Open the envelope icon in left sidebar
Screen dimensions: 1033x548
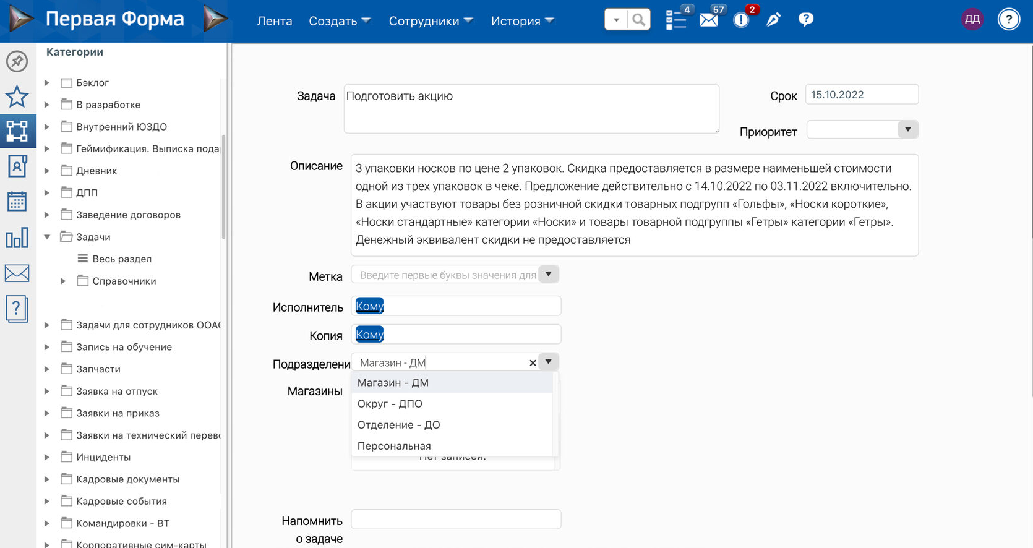(x=17, y=273)
